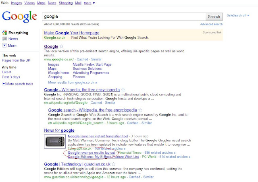
Task: Open Mail in the top navigation
Action: tap(78, 3)
